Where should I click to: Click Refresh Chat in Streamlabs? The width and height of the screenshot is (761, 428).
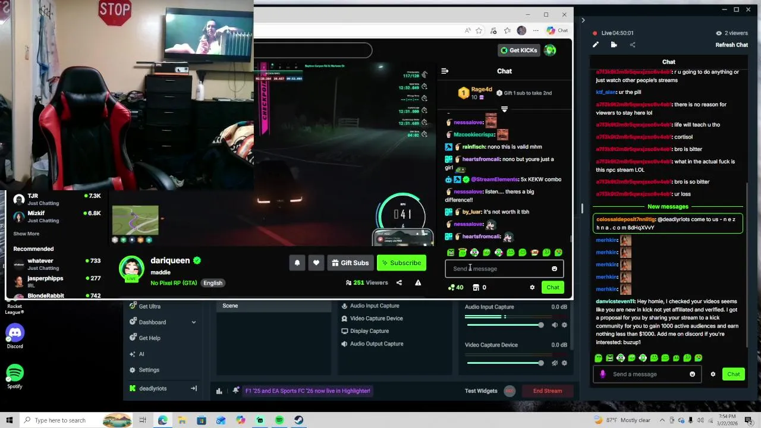(731, 45)
